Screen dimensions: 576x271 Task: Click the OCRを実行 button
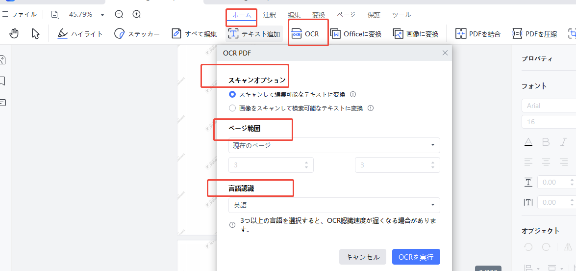pos(416,257)
